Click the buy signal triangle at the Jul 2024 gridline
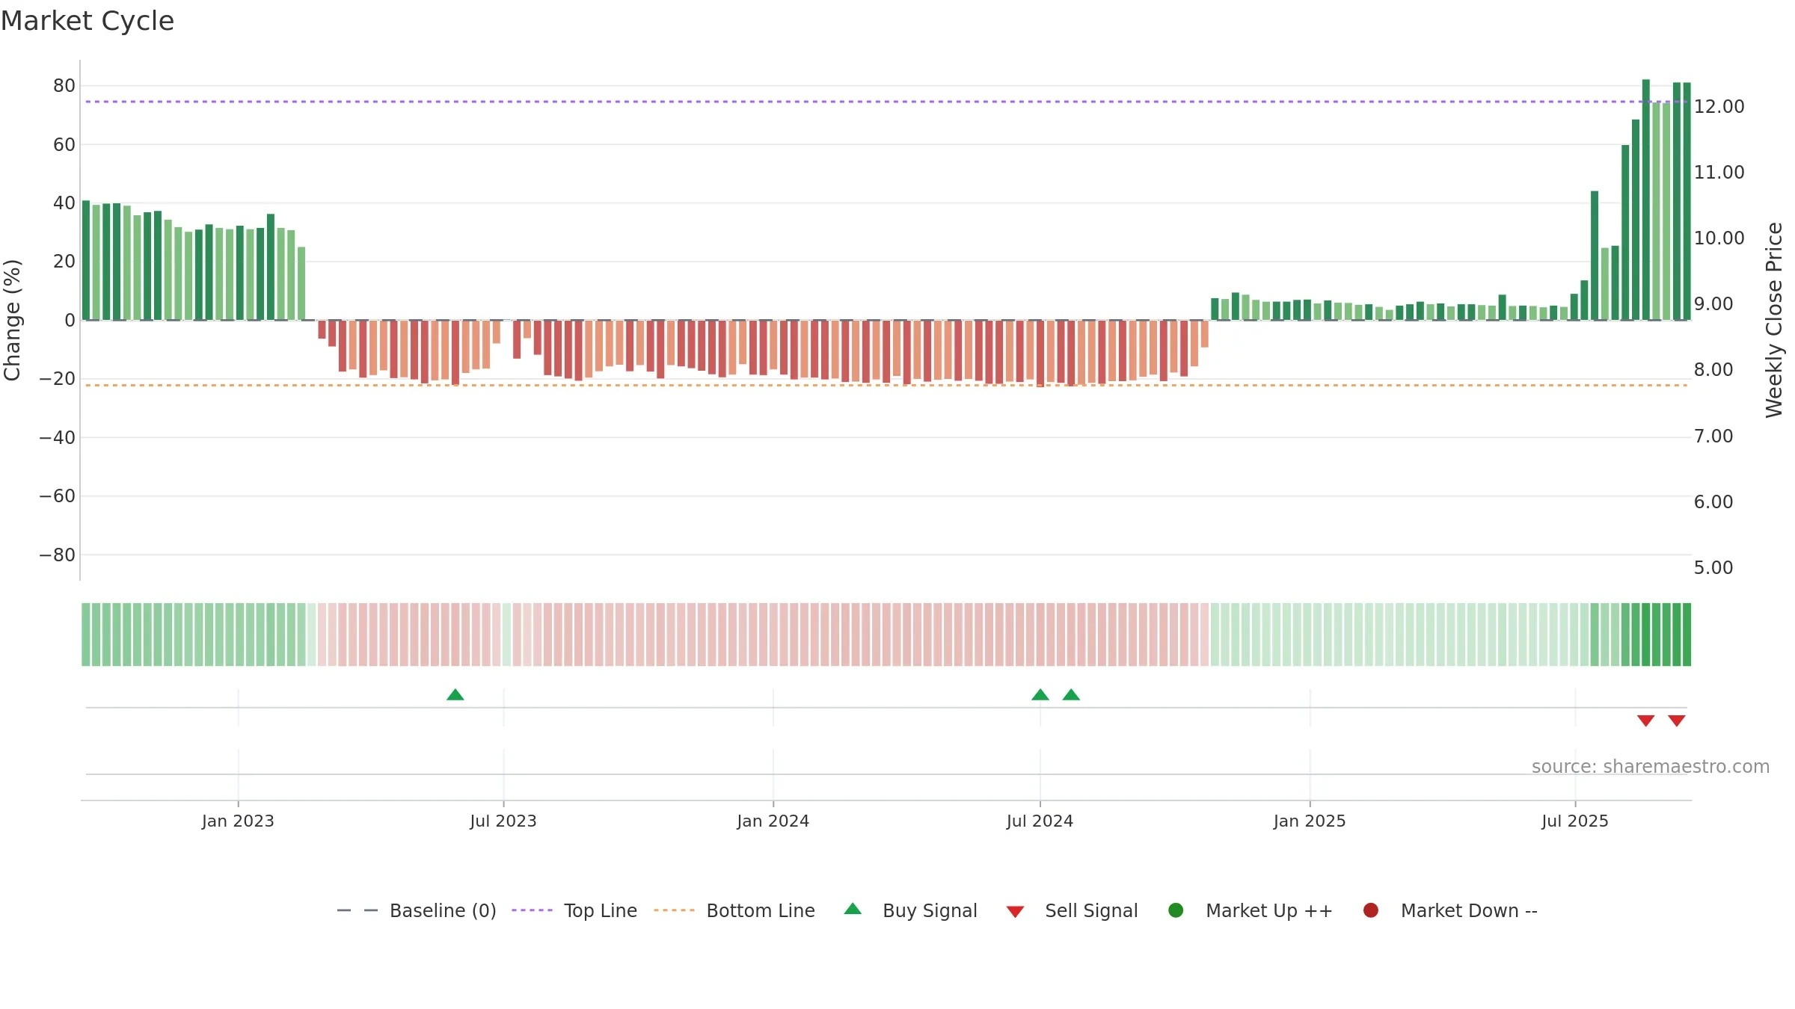Image resolution: width=1795 pixels, height=1009 pixels. 1040,695
